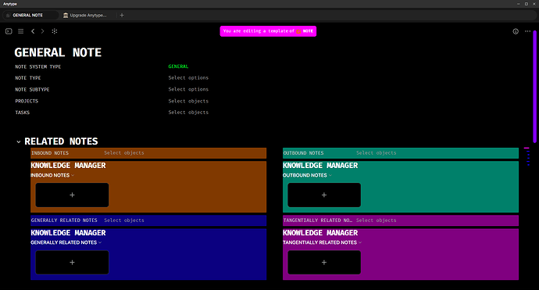Add new object in orange inbound block

[x=72, y=195]
